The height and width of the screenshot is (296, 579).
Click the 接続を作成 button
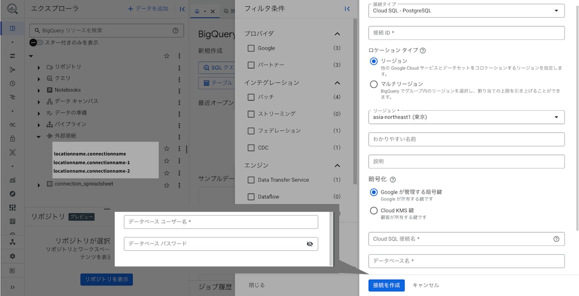pos(386,285)
